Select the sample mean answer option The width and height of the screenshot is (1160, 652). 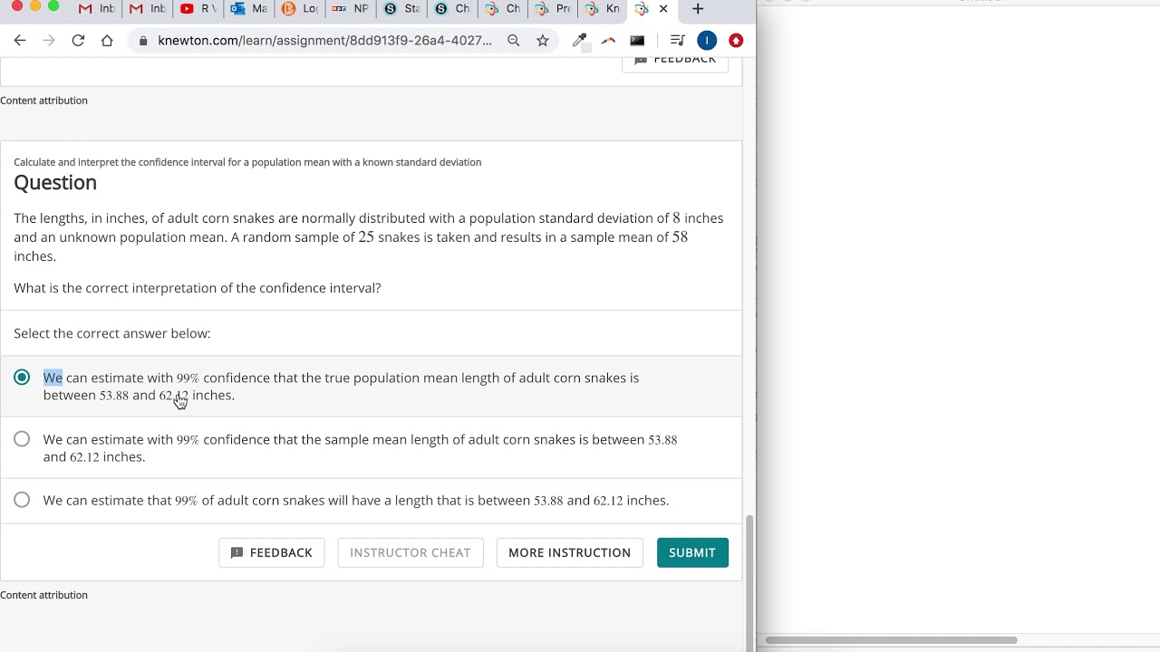pos(22,439)
